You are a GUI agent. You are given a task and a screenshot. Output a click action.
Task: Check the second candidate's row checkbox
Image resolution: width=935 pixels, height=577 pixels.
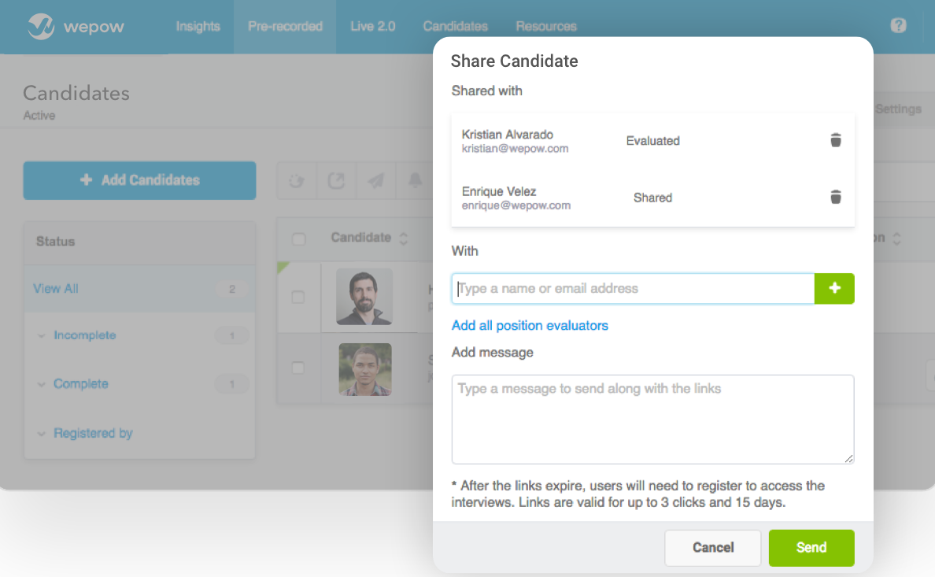[298, 368]
